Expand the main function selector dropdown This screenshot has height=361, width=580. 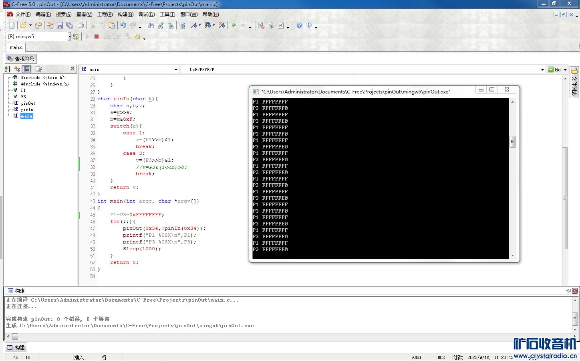[x=175, y=69]
